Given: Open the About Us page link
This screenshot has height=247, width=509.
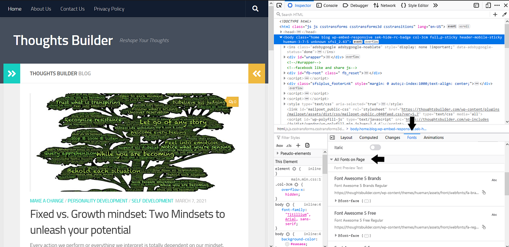Looking at the screenshot, I should tap(41, 9).
